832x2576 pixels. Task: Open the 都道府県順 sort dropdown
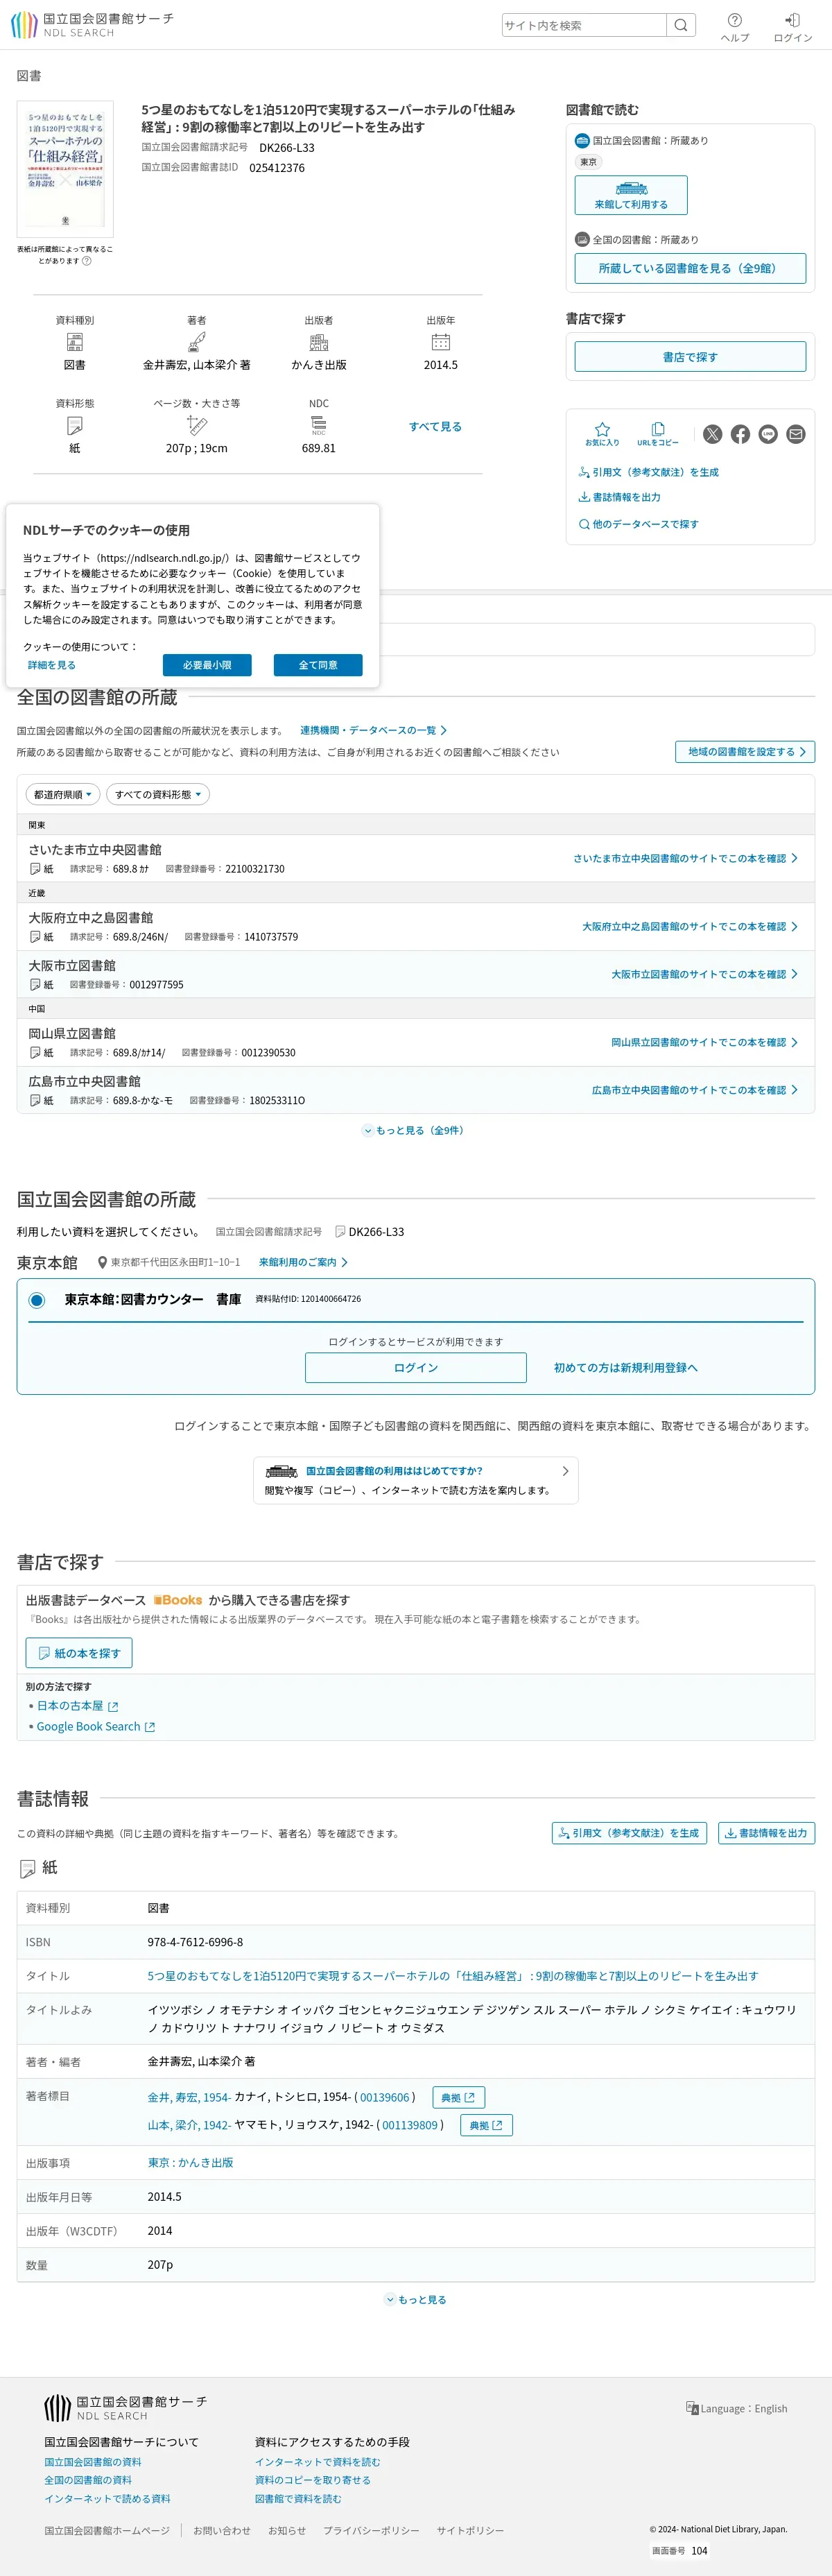point(63,795)
